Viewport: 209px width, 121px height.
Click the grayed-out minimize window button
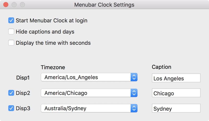14,5
